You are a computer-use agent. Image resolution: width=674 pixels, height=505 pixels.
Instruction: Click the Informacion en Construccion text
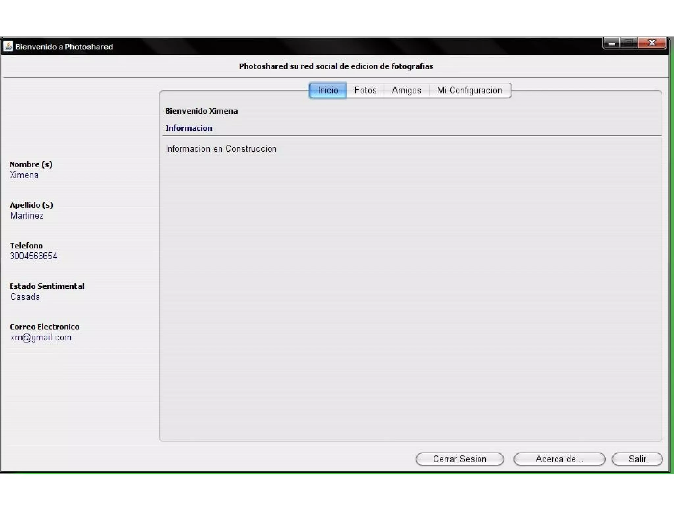[221, 149]
